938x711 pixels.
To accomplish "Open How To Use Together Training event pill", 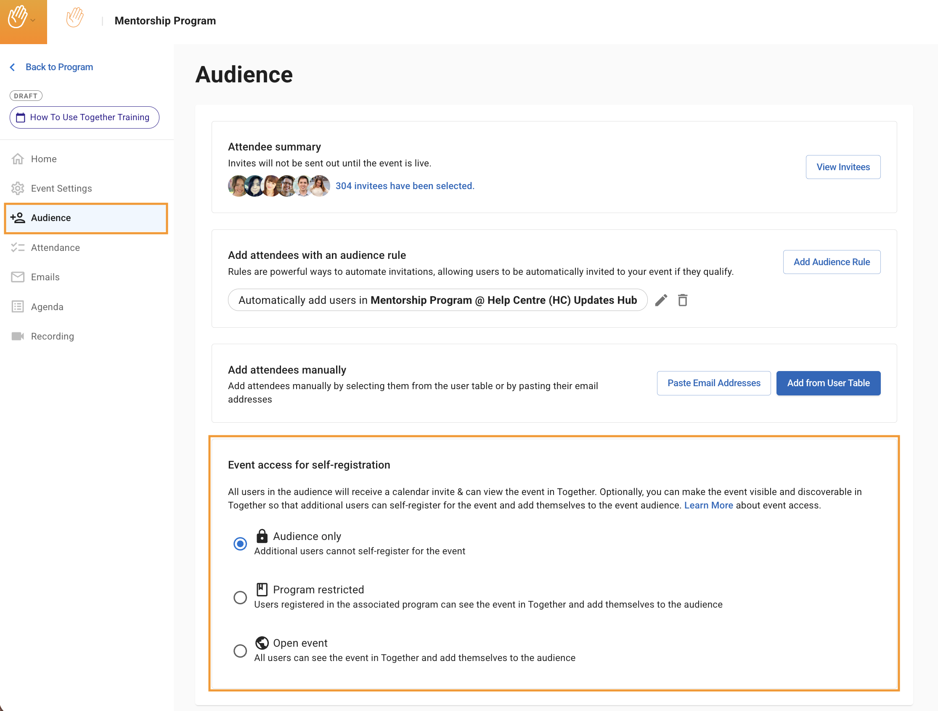I will (x=85, y=117).
